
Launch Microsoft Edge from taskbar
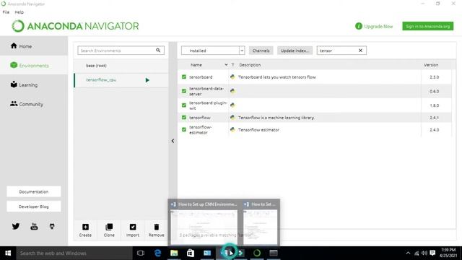click(x=157, y=253)
